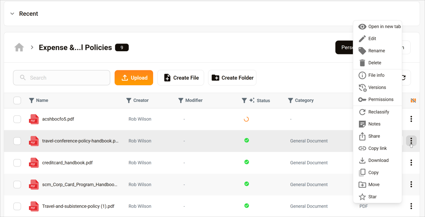Click PDF icon of scm_Corp_Card_Program_Handbook
The width and height of the screenshot is (425, 217).
tap(34, 185)
